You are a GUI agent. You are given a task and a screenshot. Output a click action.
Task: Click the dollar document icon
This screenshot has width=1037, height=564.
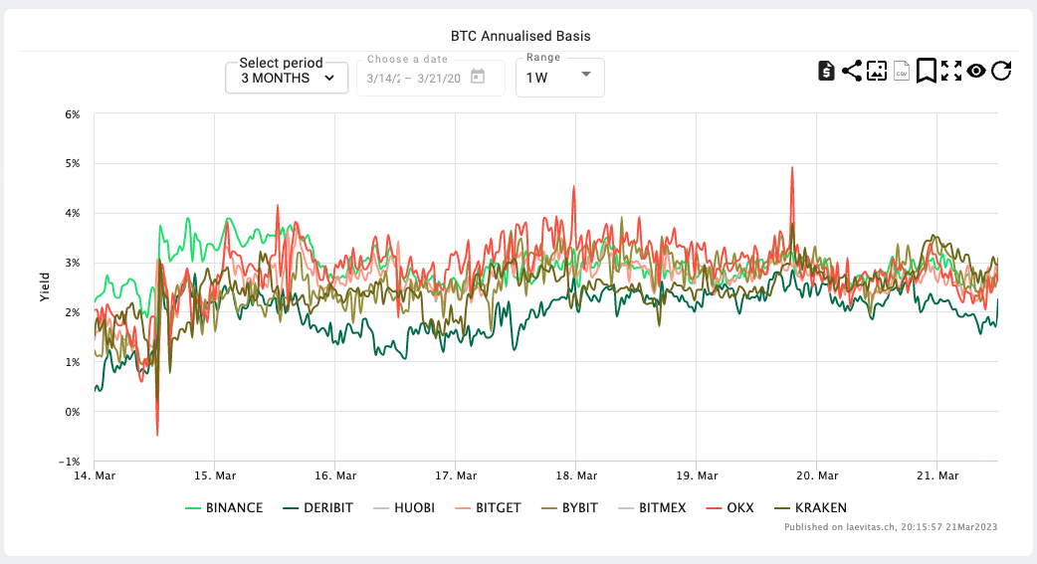(826, 71)
